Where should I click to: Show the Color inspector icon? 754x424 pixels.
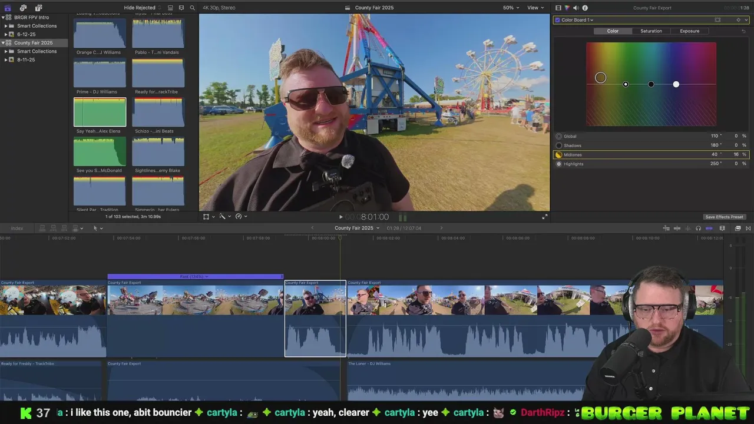point(567,8)
